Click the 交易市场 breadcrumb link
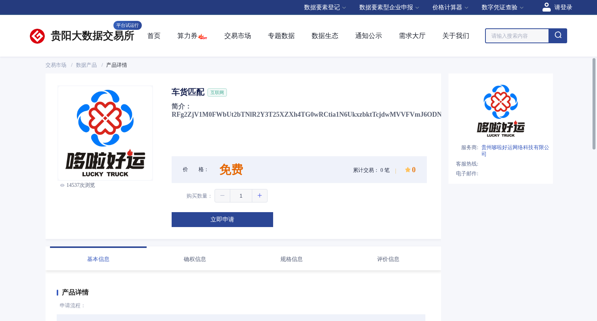Image resolution: width=597 pixels, height=321 pixels. [x=56, y=65]
